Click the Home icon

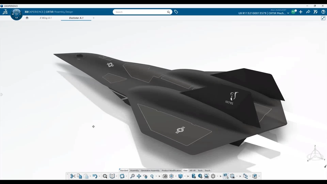27,18
